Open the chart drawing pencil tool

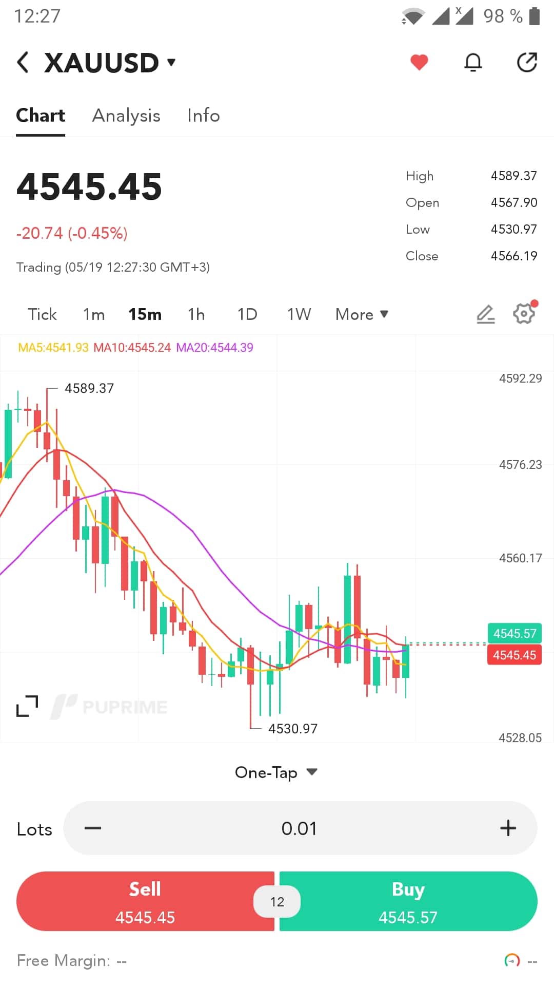(x=485, y=314)
